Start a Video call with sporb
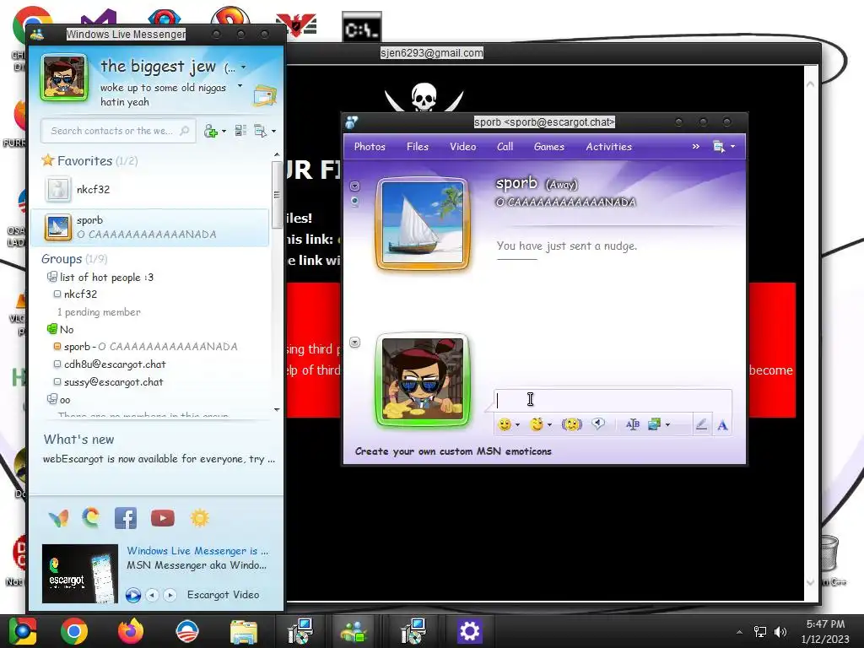Screen dimensions: 864x648 click(x=462, y=147)
